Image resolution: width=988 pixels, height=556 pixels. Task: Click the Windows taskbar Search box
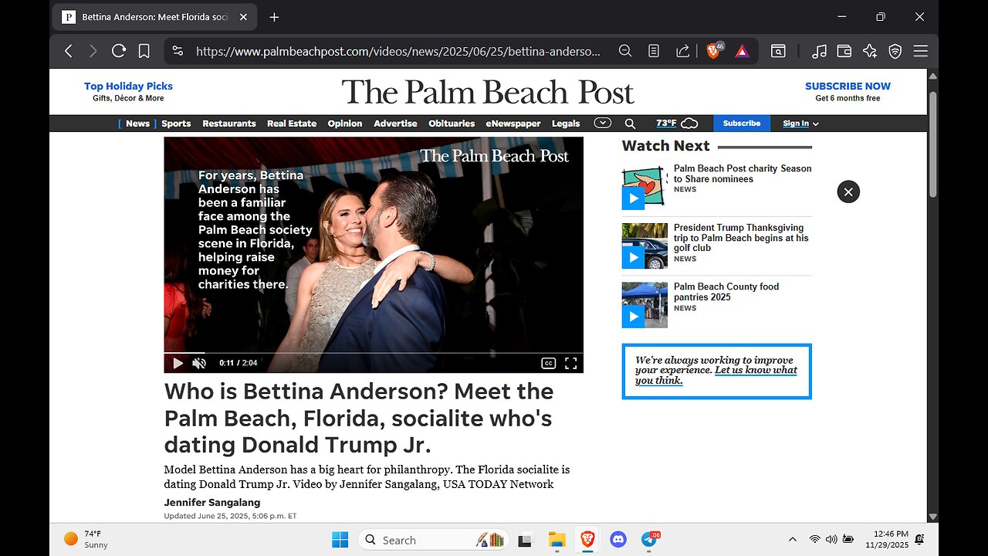[x=435, y=540]
